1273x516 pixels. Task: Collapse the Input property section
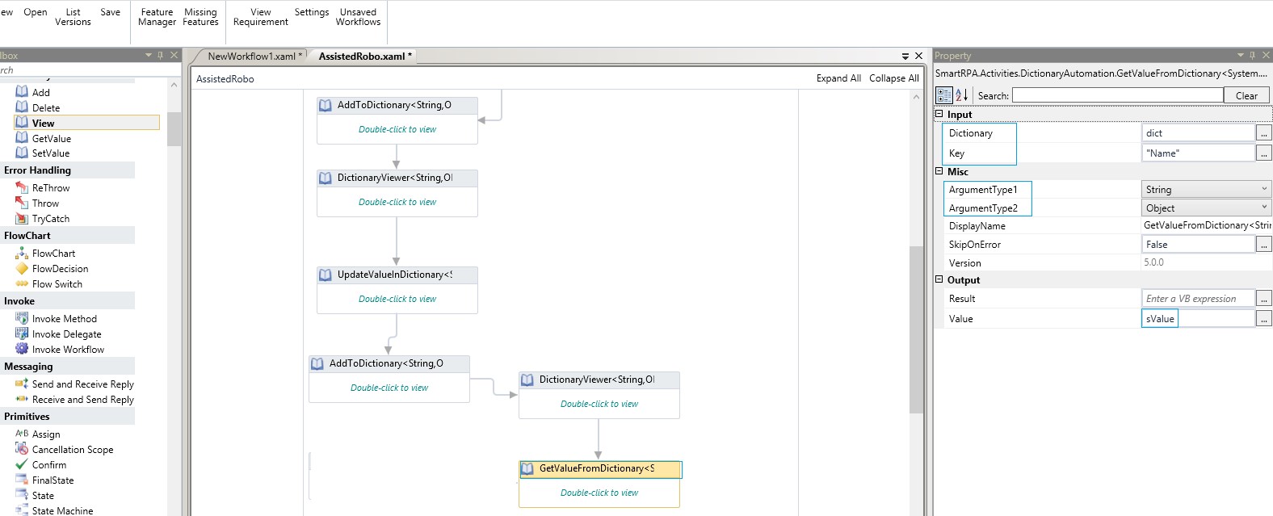coord(939,114)
